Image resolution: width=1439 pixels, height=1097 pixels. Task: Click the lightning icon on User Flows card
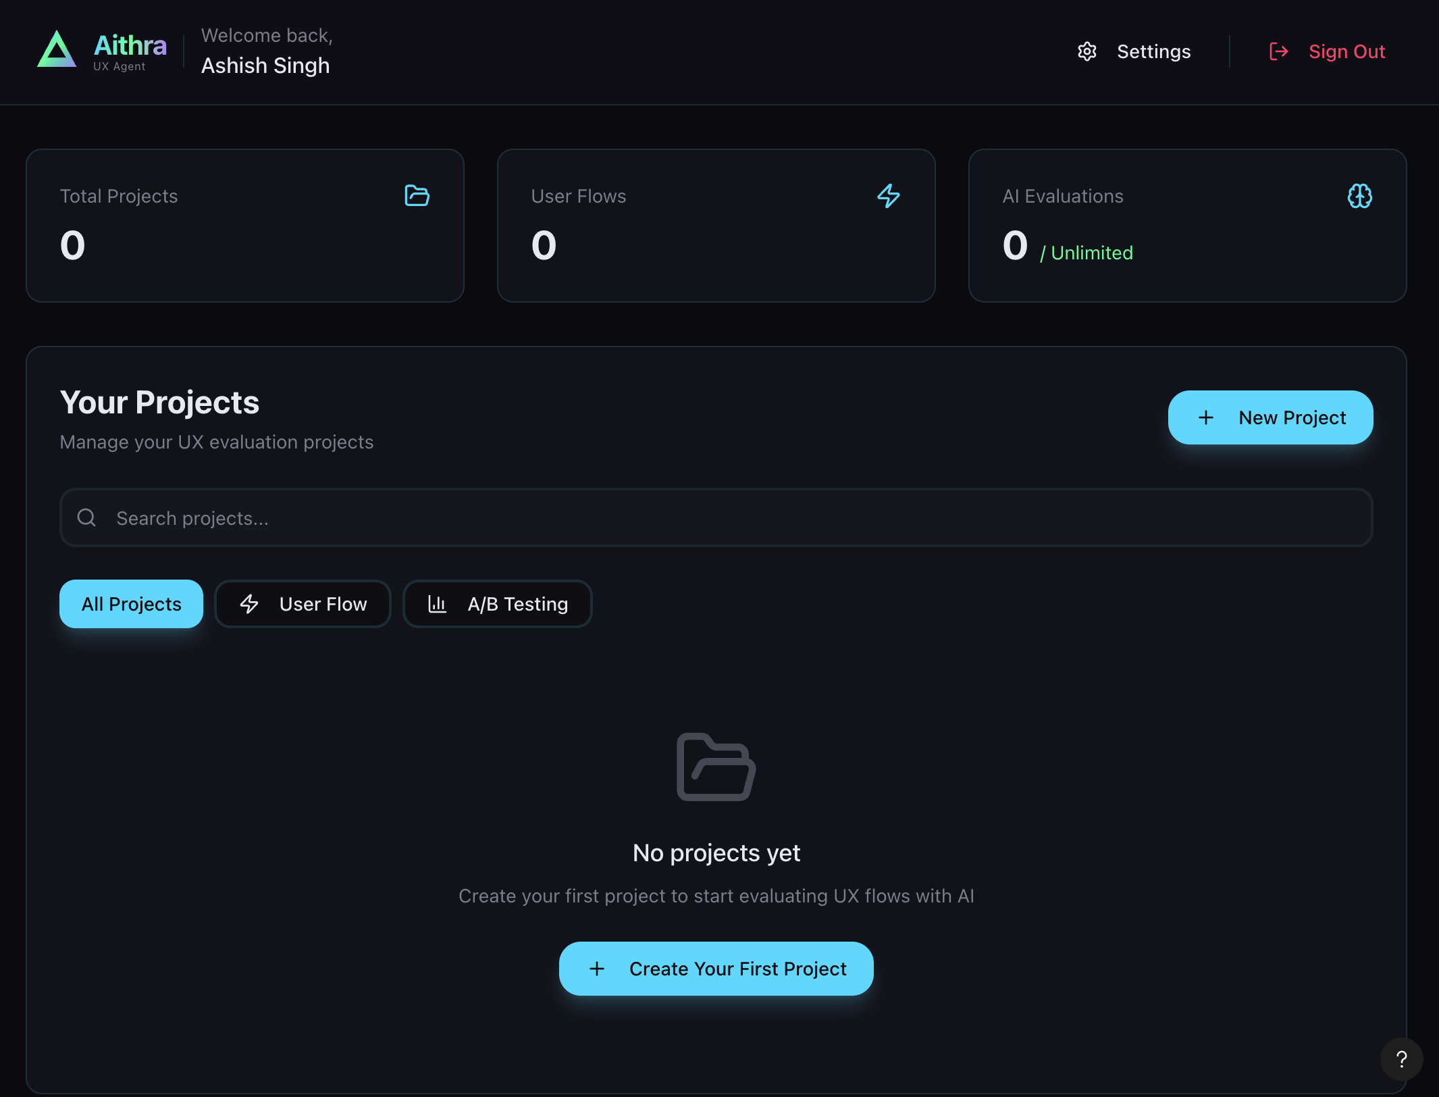coord(889,197)
